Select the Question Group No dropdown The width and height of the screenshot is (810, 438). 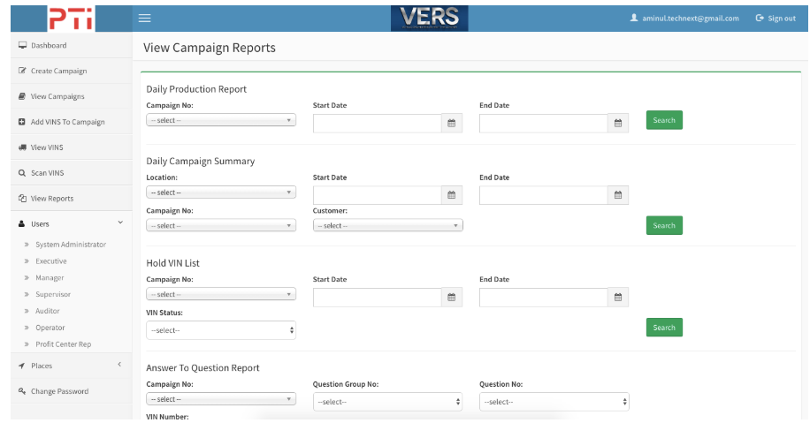(387, 402)
